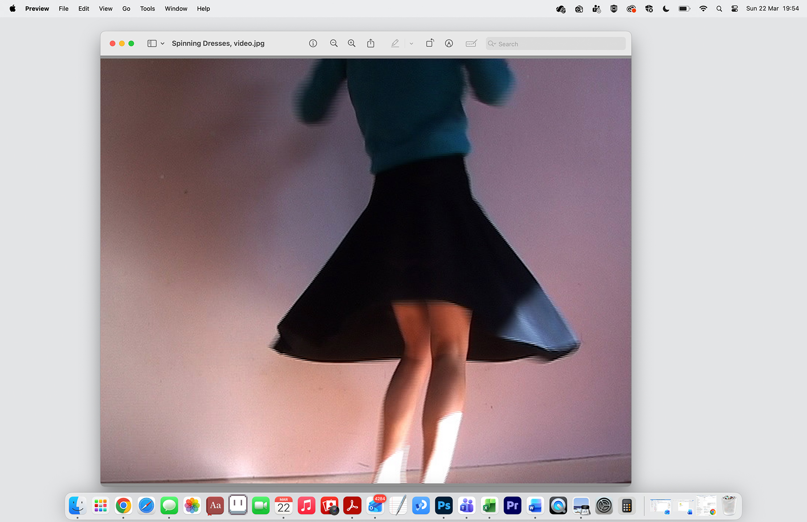This screenshot has width=807, height=522.
Task: Toggle Do Not Disturb moon icon
Action: (666, 8)
